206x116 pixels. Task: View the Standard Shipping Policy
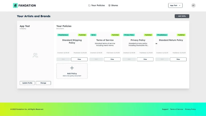(79, 59)
